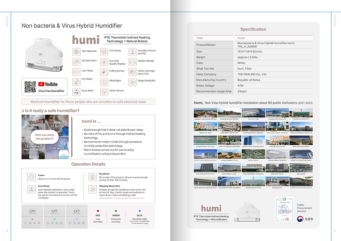The image size is (341, 241).
Task: Click the Korea Forest Service photo
Action: pyautogui.click(x=277, y=168)
